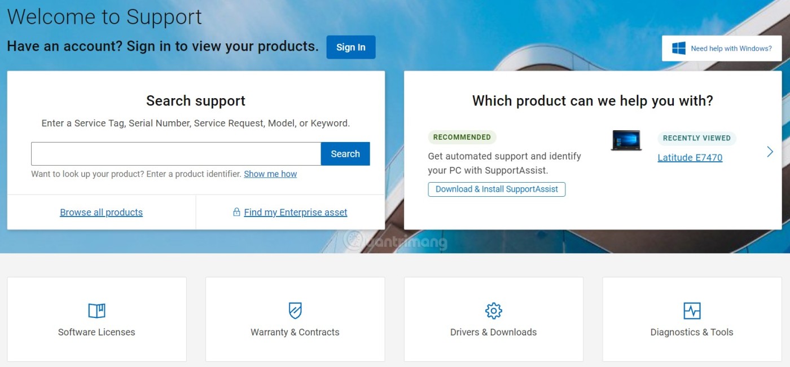The image size is (790, 367).
Task: Open the Latitude E7470 link
Action: click(690, 158)
